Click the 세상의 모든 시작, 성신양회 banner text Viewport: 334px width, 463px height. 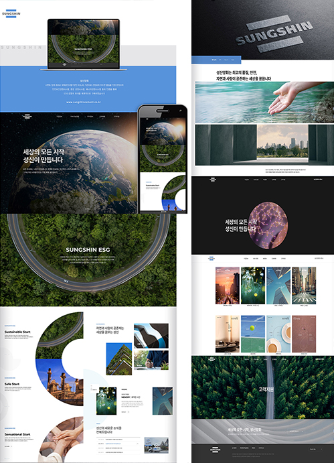click(x=244, y=429)
